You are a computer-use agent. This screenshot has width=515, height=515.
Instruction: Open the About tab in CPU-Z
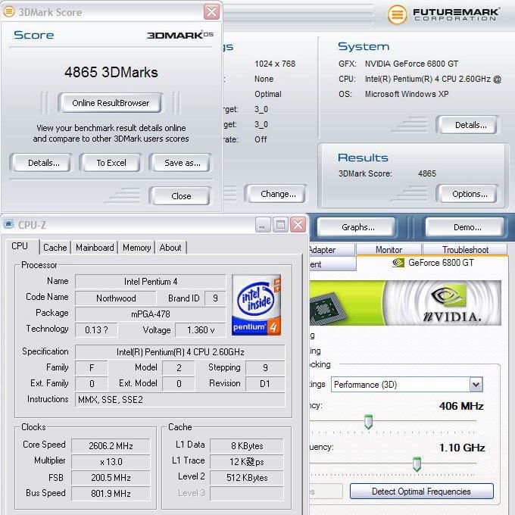pyautogui.click(x=170, y=248)
